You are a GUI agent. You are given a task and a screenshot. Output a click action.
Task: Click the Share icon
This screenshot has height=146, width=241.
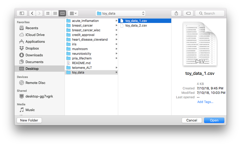tap(176, 13)
